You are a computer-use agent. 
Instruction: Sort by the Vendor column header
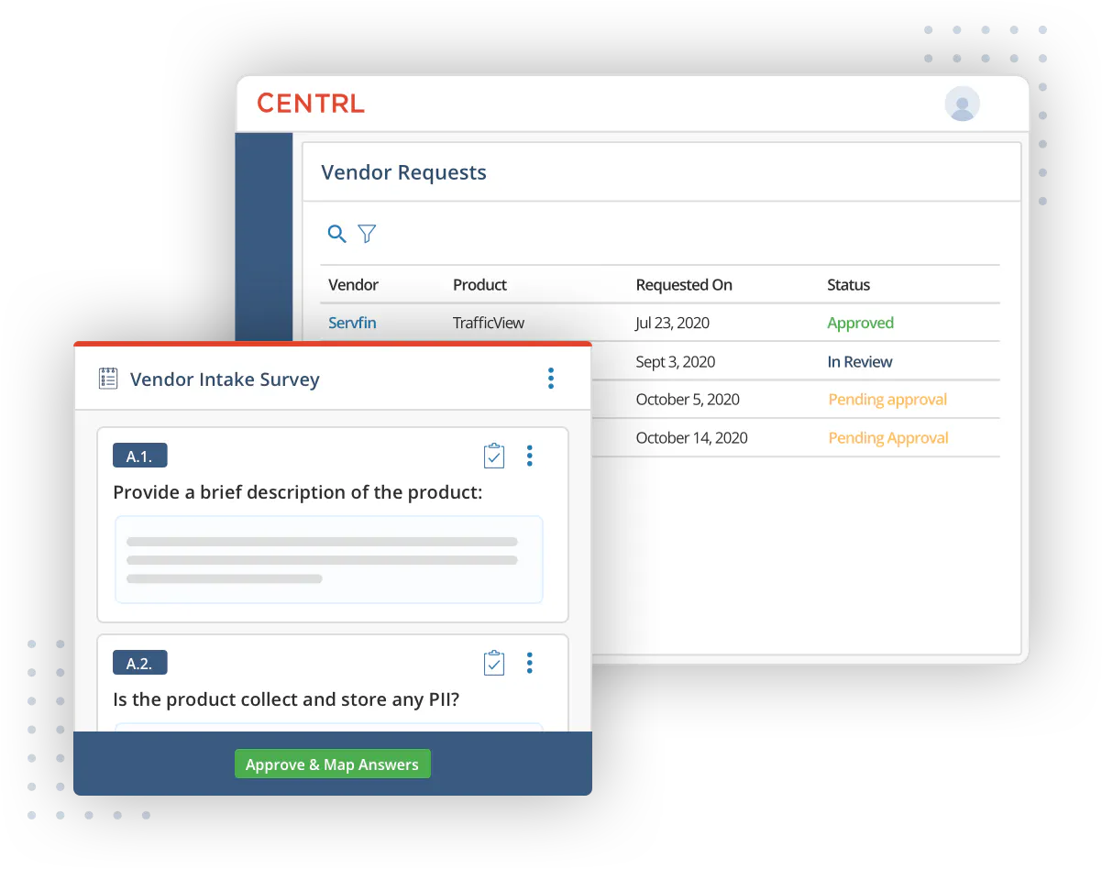click(353, 285)
